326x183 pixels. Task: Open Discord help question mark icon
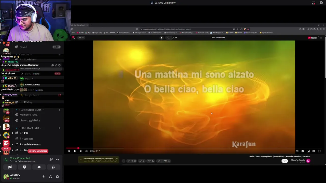tap(321, 3)
